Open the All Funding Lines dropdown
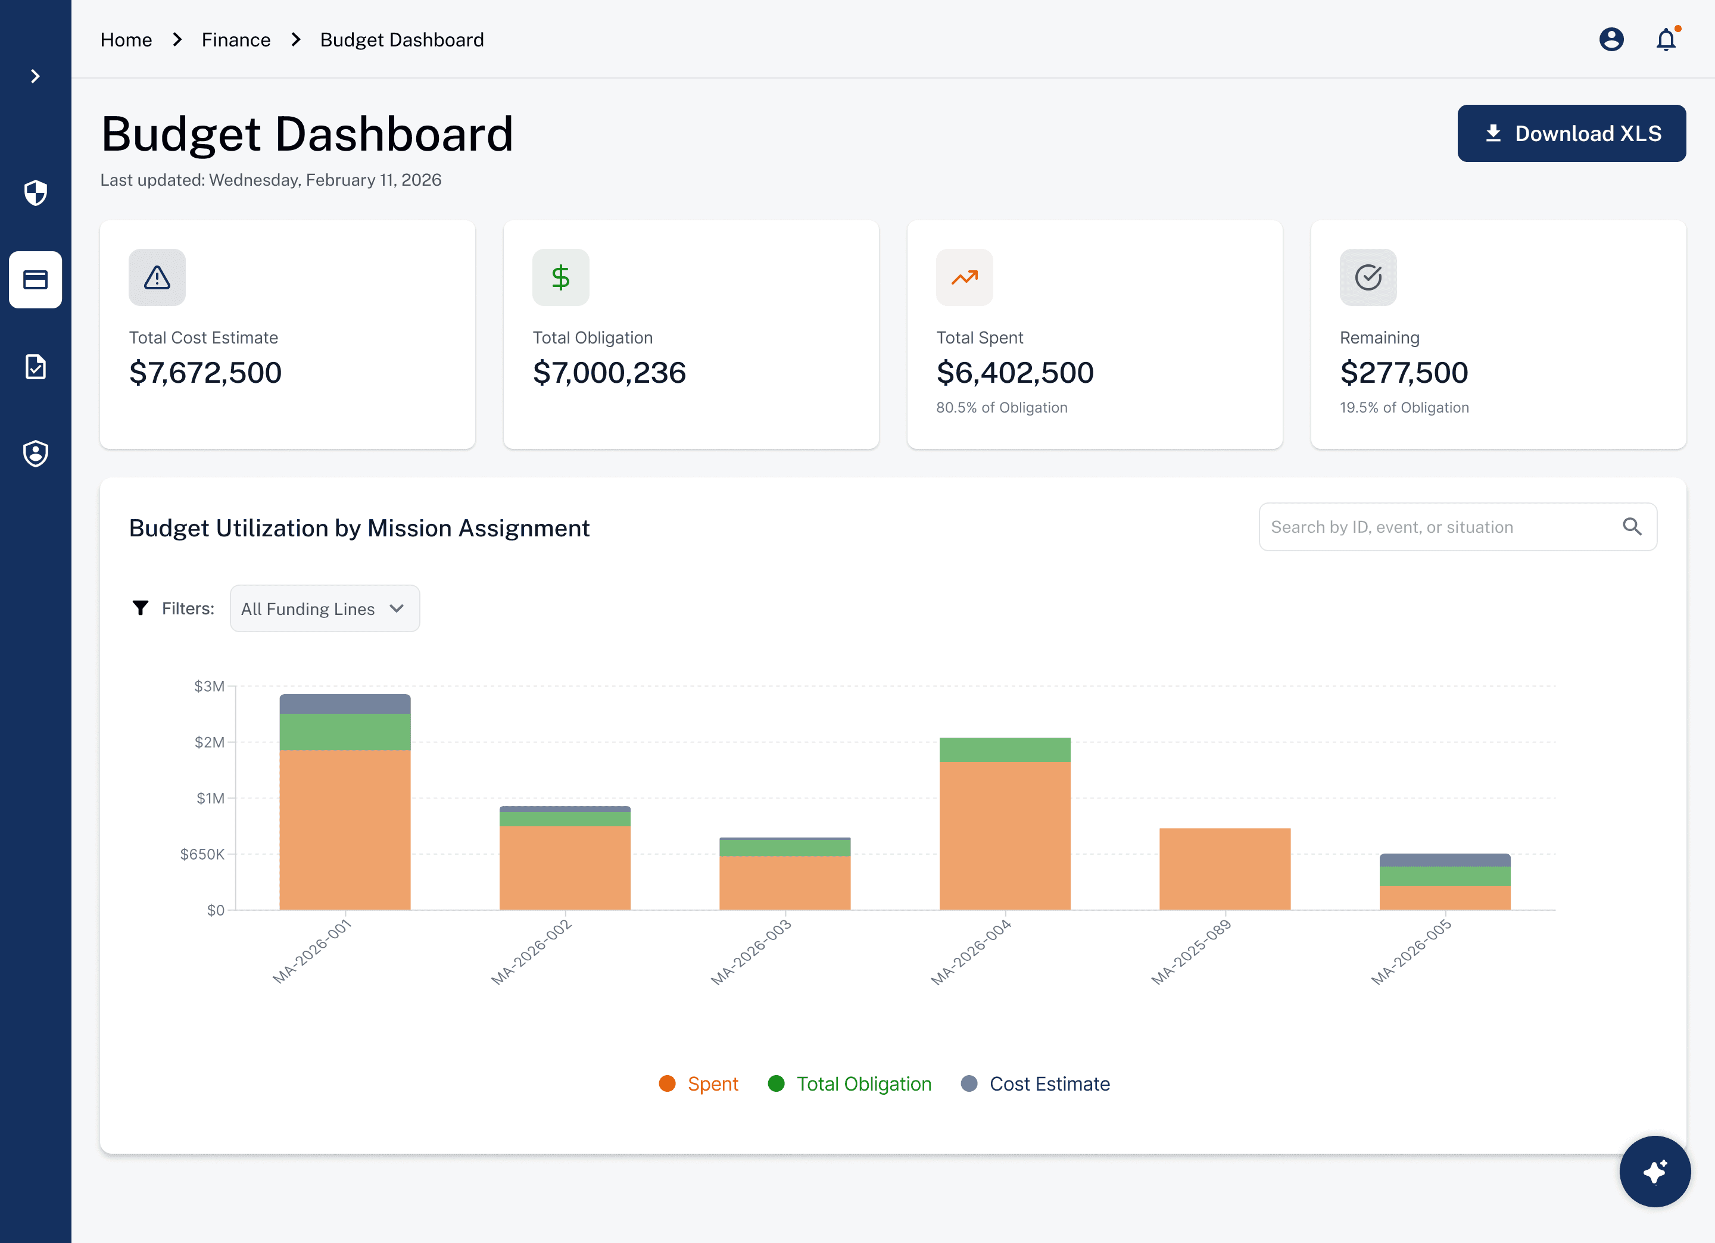Image resolution: width=1715 pixels, height=1243 pixels. (x=325, y=608)
